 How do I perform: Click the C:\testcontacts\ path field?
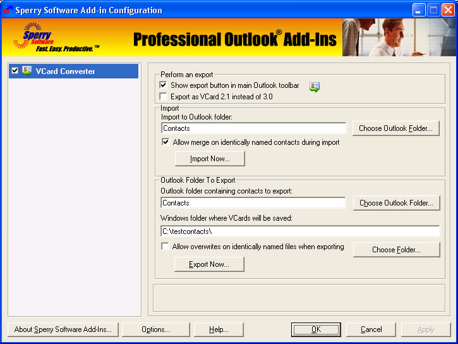tap(300, 231)
